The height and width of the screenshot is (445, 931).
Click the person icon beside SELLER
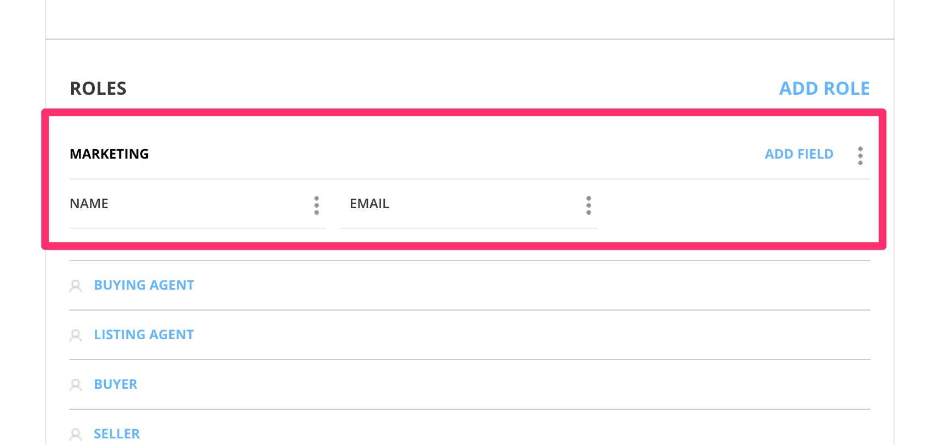(76, 435)
